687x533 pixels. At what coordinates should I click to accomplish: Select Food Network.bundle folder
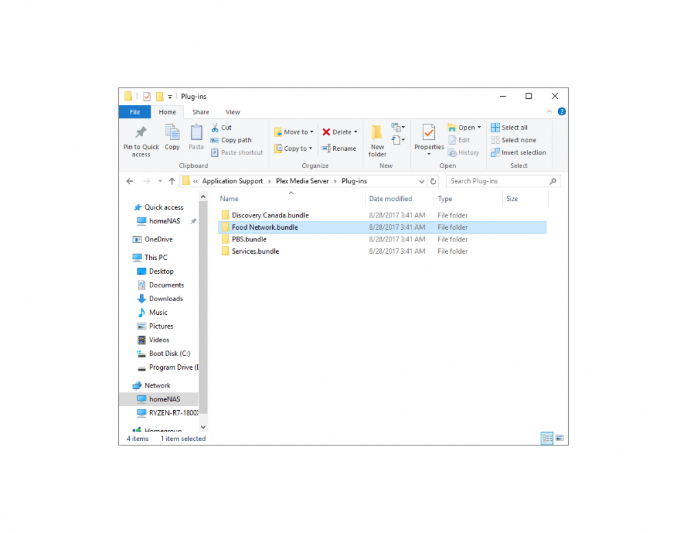[382, 227]
